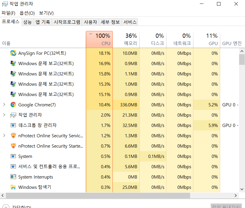Image resolution: width=245 pixels, height=208 pixels.
Task: Click the 작업 관리자 title bar icon
Action: coord(5,4)
